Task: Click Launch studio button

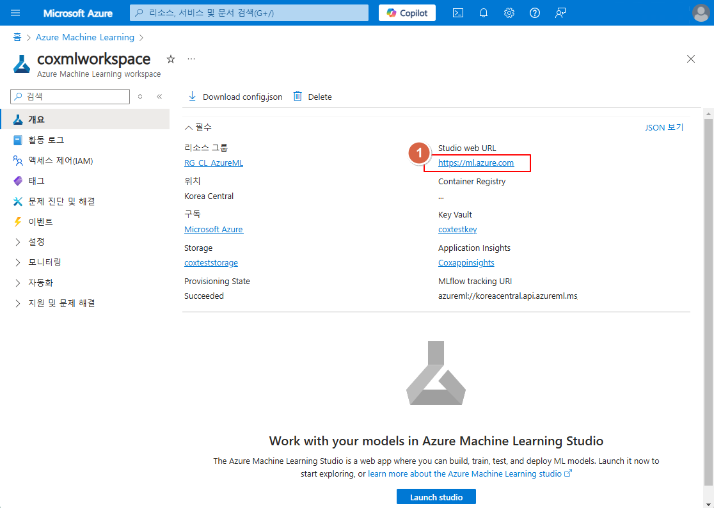Action: point(436,497)
